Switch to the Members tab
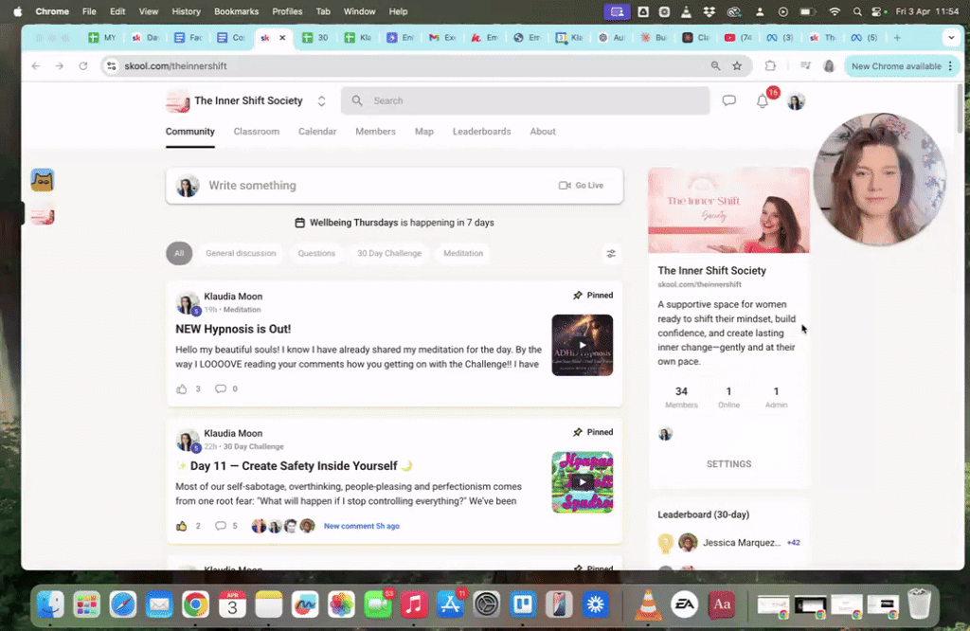The height and width of the screenshot is (631, 970). pos(375,132)
